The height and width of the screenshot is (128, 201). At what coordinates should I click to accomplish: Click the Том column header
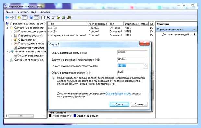point(67,24)
